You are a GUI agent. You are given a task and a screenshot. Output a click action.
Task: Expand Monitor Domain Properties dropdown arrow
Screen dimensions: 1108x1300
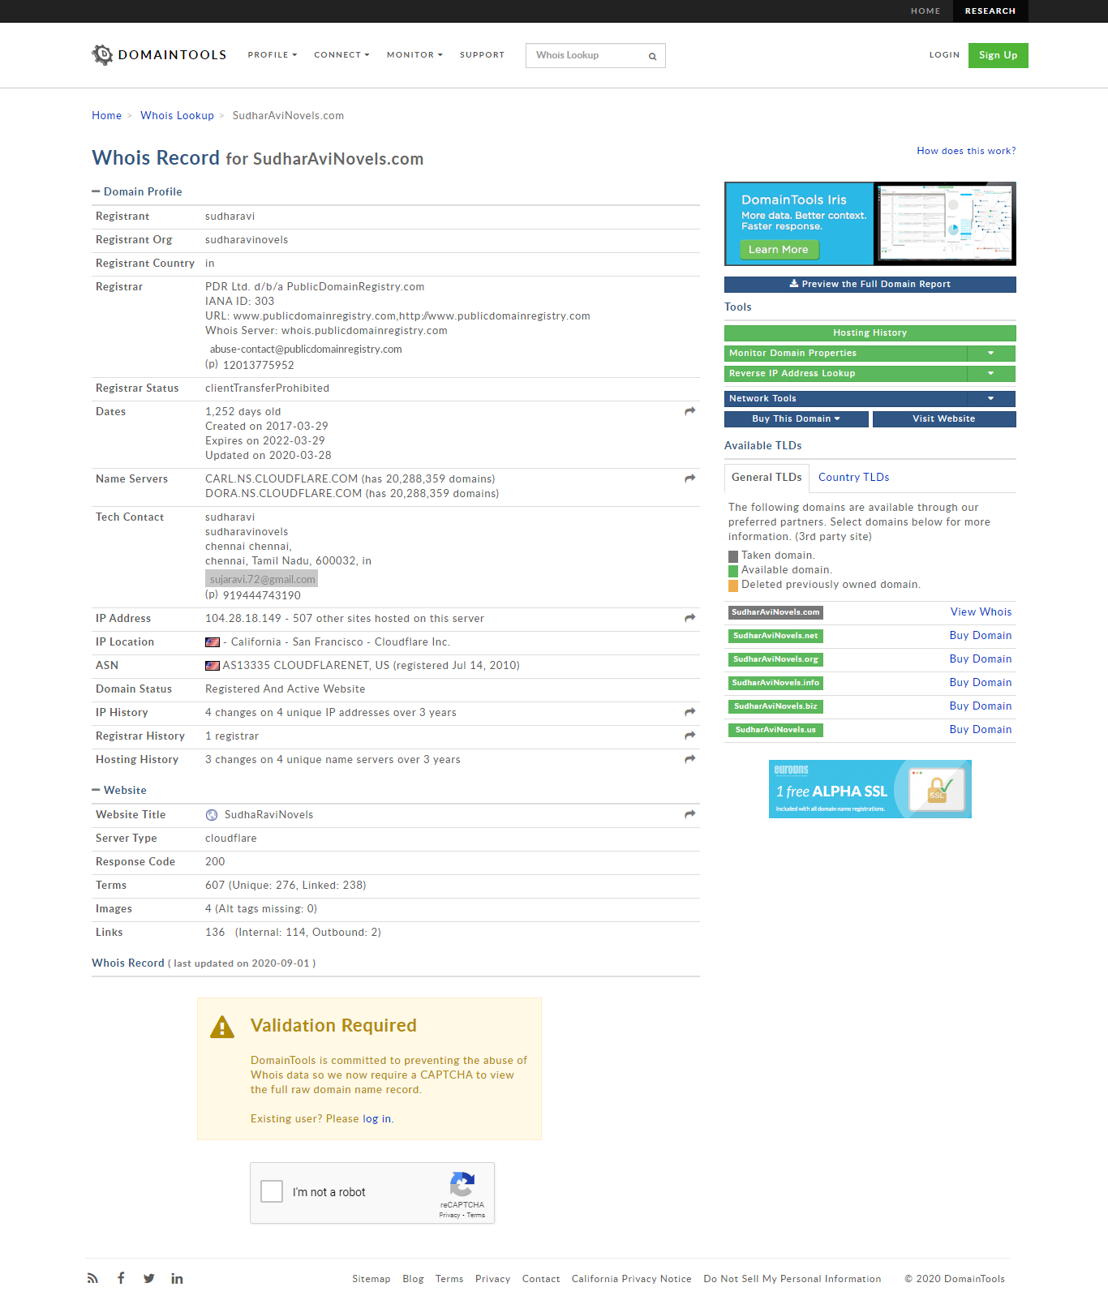point(990,353)
